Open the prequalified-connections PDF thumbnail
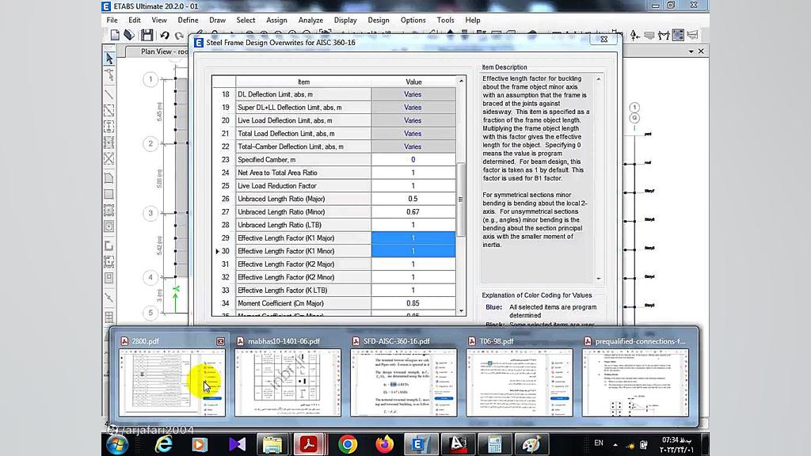 [x=635, y=382]
